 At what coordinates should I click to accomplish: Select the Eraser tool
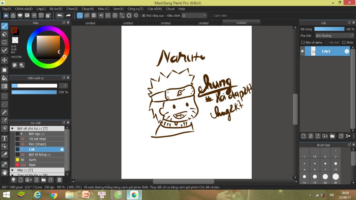[x=5, y=34]
